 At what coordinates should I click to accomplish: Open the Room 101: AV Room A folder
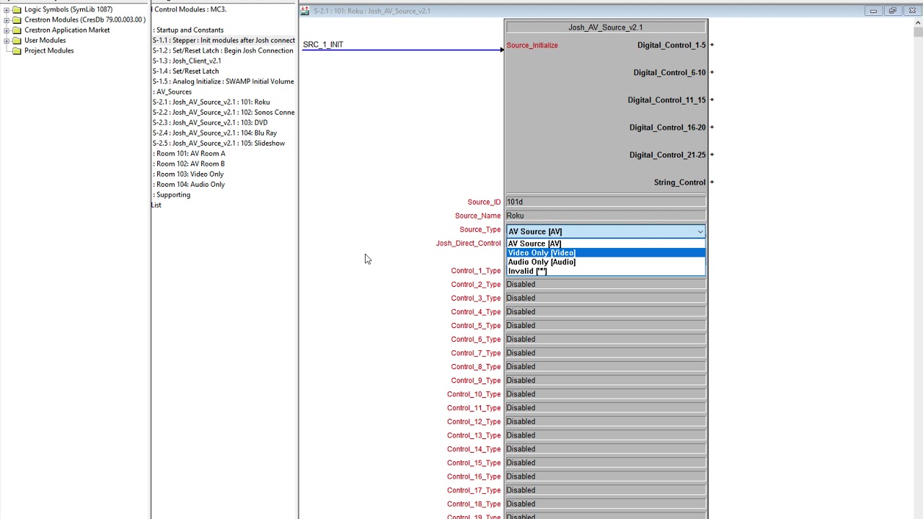pyautogui.click(x=190, y=154)
